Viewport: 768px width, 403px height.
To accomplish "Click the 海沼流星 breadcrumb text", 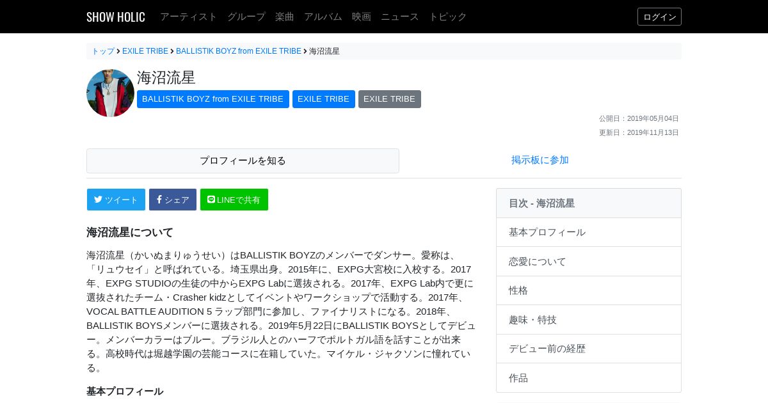I will (x=324, y=51).
